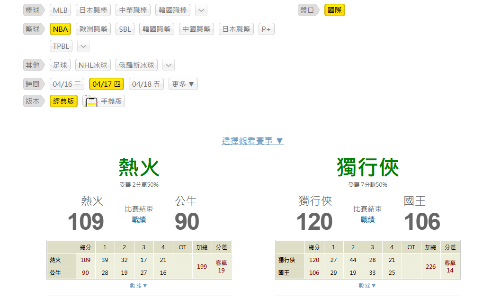The height and width of the screenshot is (308, 483).
Task: Select 中華職棒 league filter
Action: click(x=133, y=10)
